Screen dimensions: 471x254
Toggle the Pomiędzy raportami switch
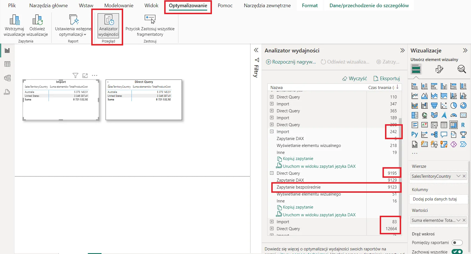point(457,243)
